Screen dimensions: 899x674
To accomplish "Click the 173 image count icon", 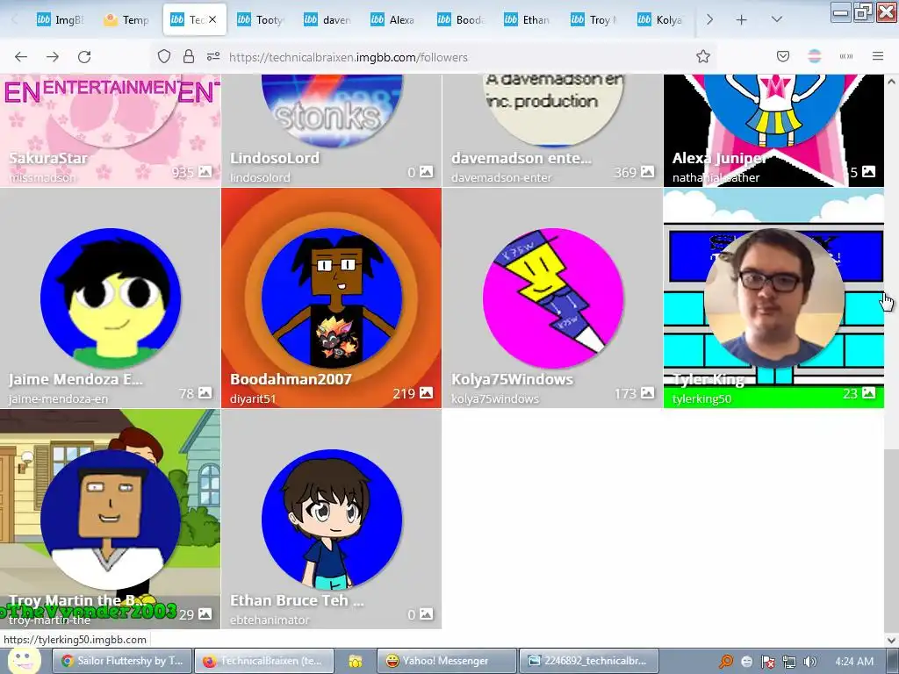I will point(647,393).
